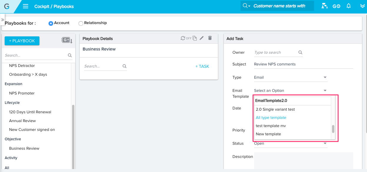This screenshot has height=172, width=367.
Task: Click the playbook list search magnifier
Action: point(70,55)
